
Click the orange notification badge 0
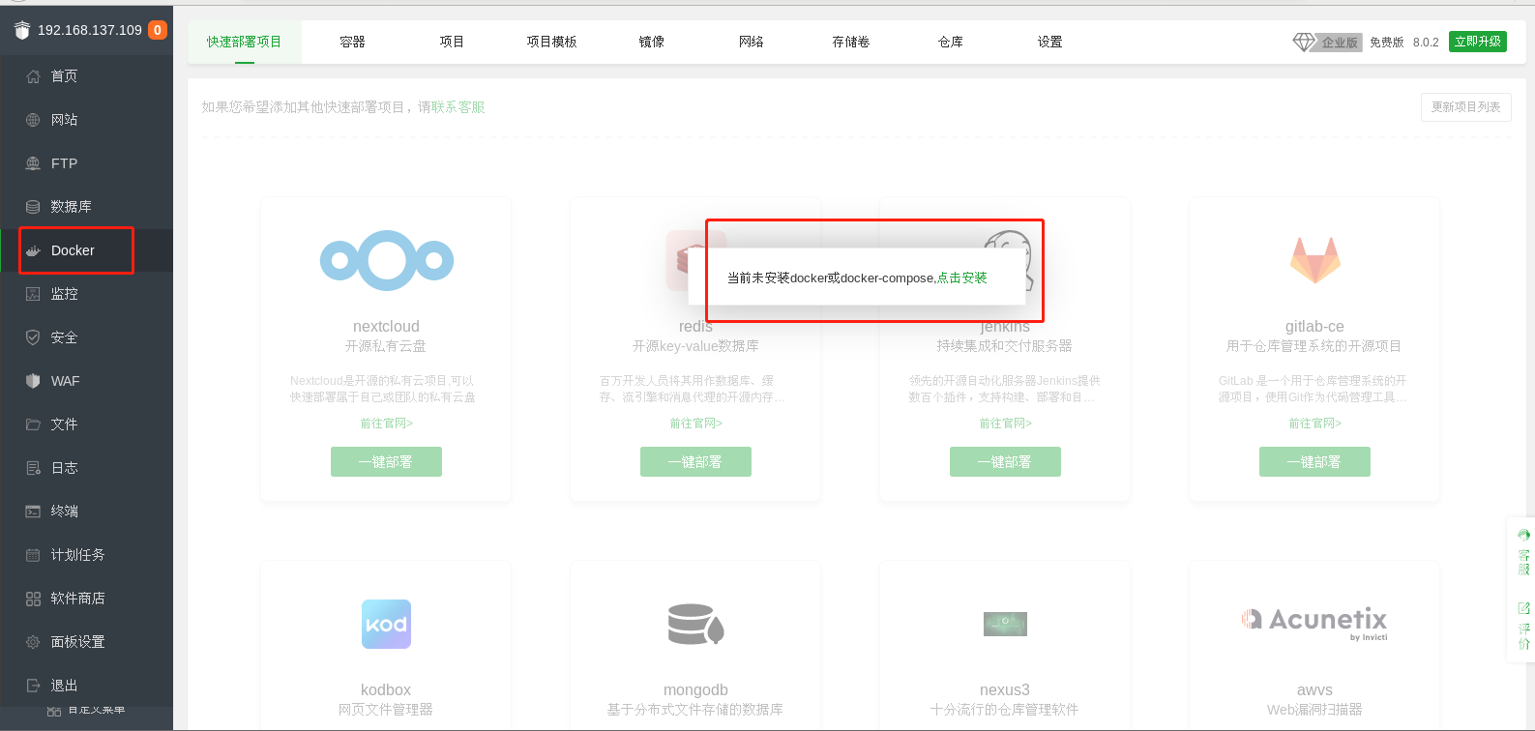158,30
